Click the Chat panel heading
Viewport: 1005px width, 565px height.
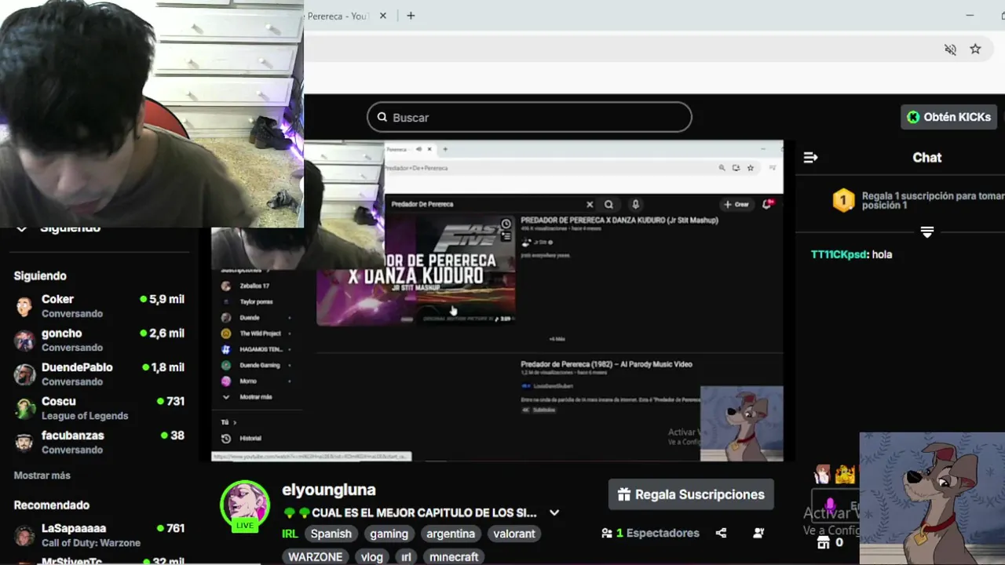(x=926, y=158)
